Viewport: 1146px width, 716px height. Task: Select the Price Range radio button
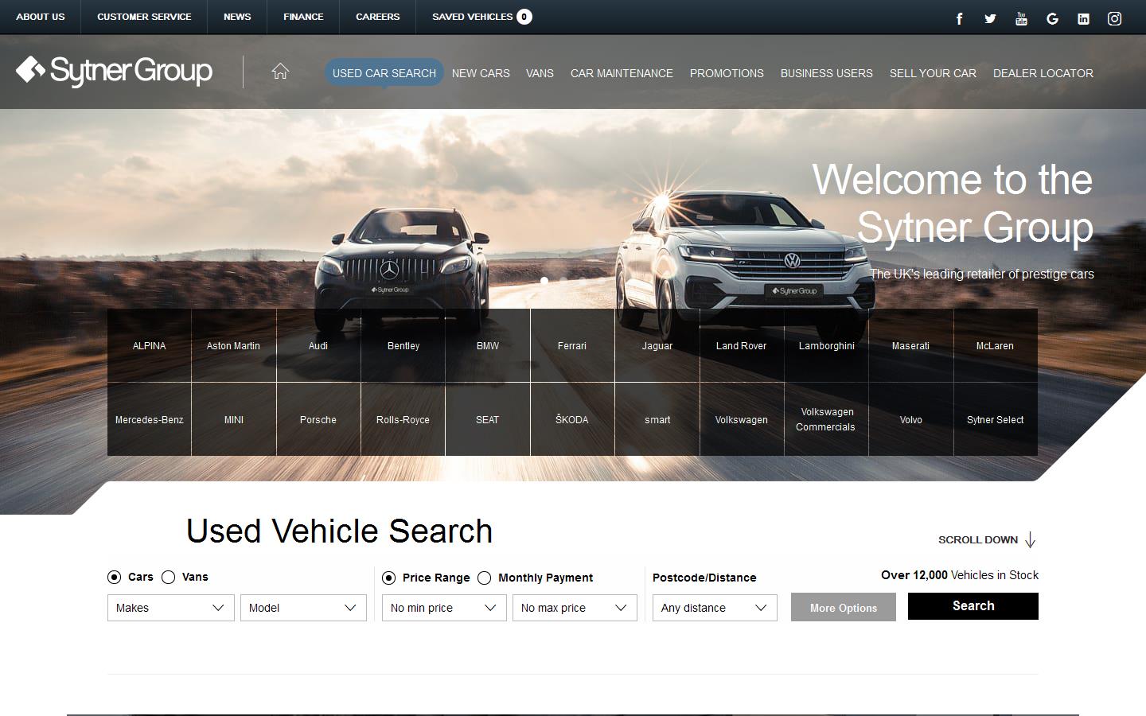[389, 578]
